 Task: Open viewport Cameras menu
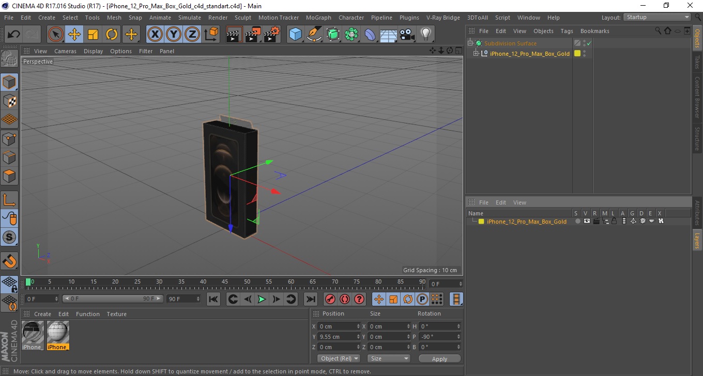coord(65,51)
